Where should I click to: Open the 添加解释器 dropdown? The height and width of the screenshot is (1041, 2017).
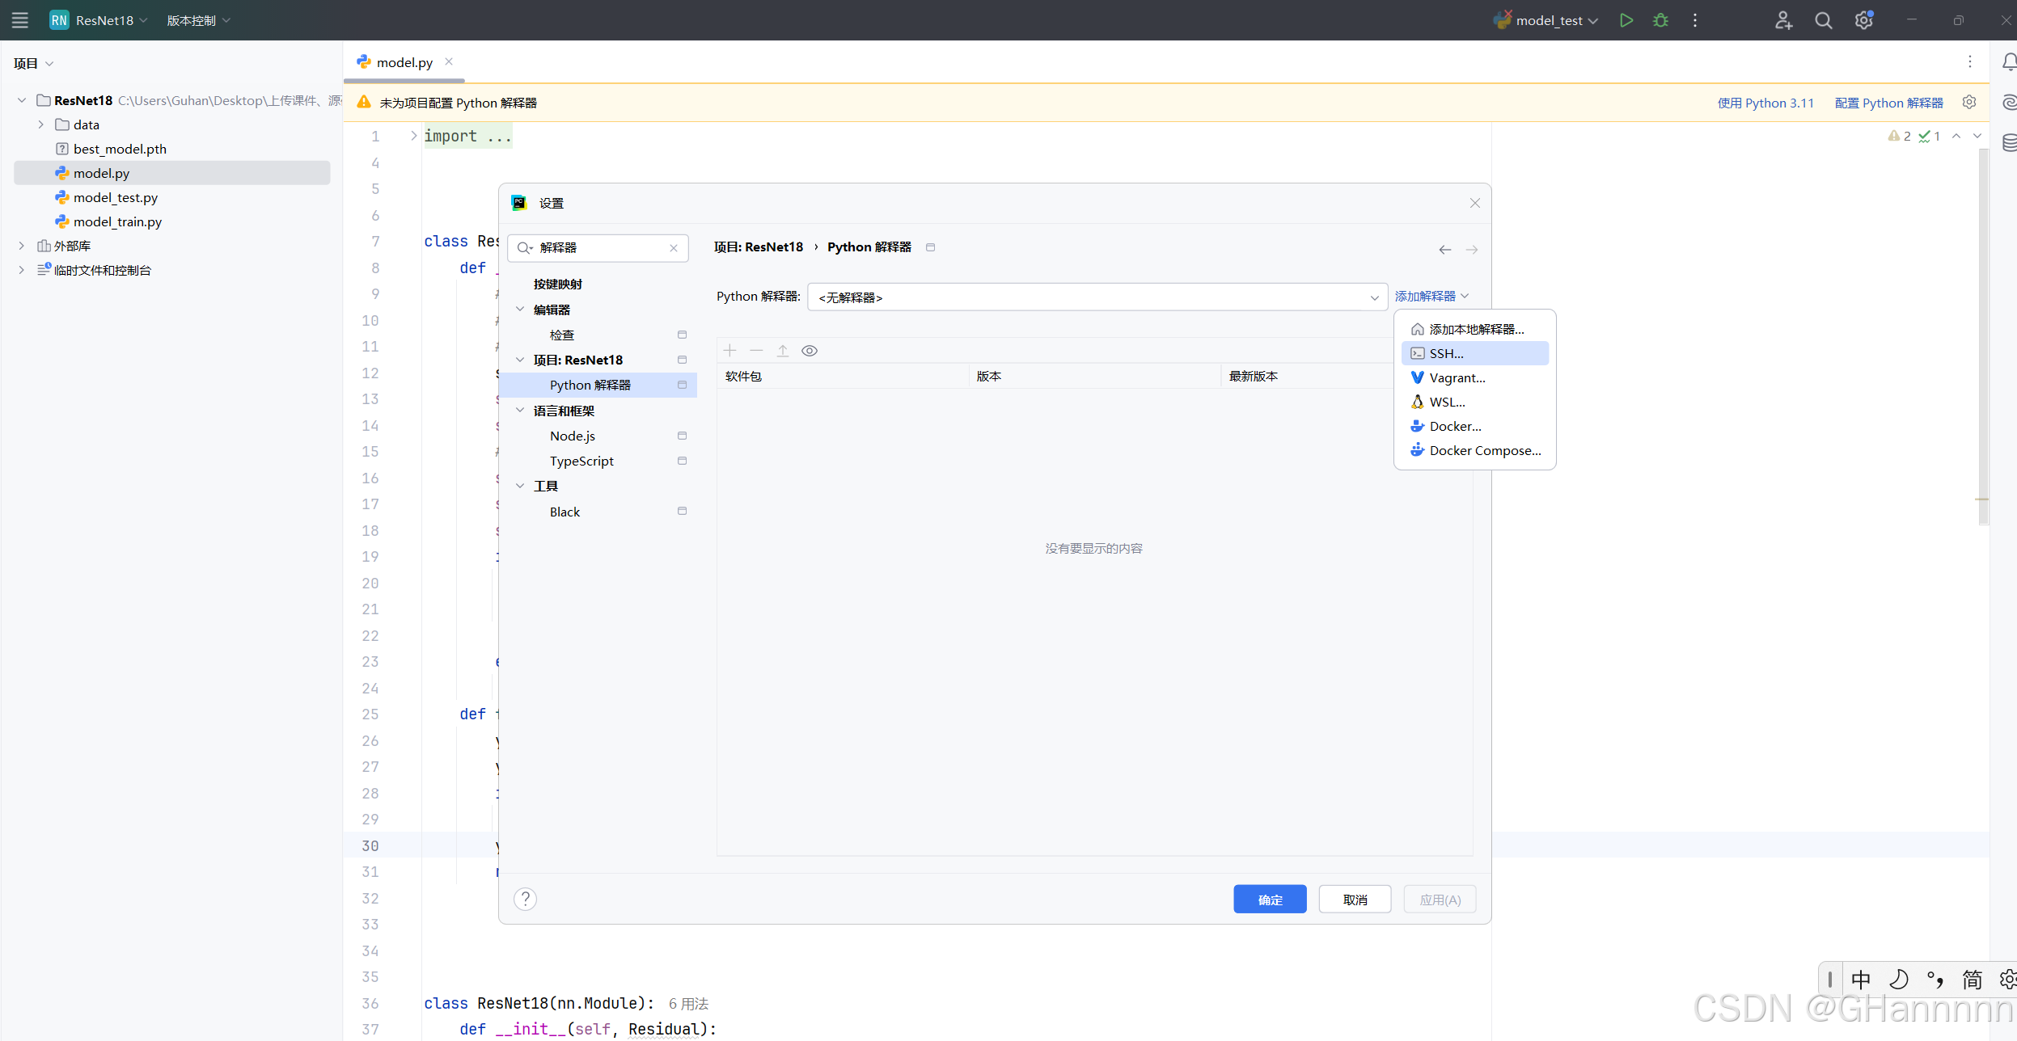tap(1430, 296)
